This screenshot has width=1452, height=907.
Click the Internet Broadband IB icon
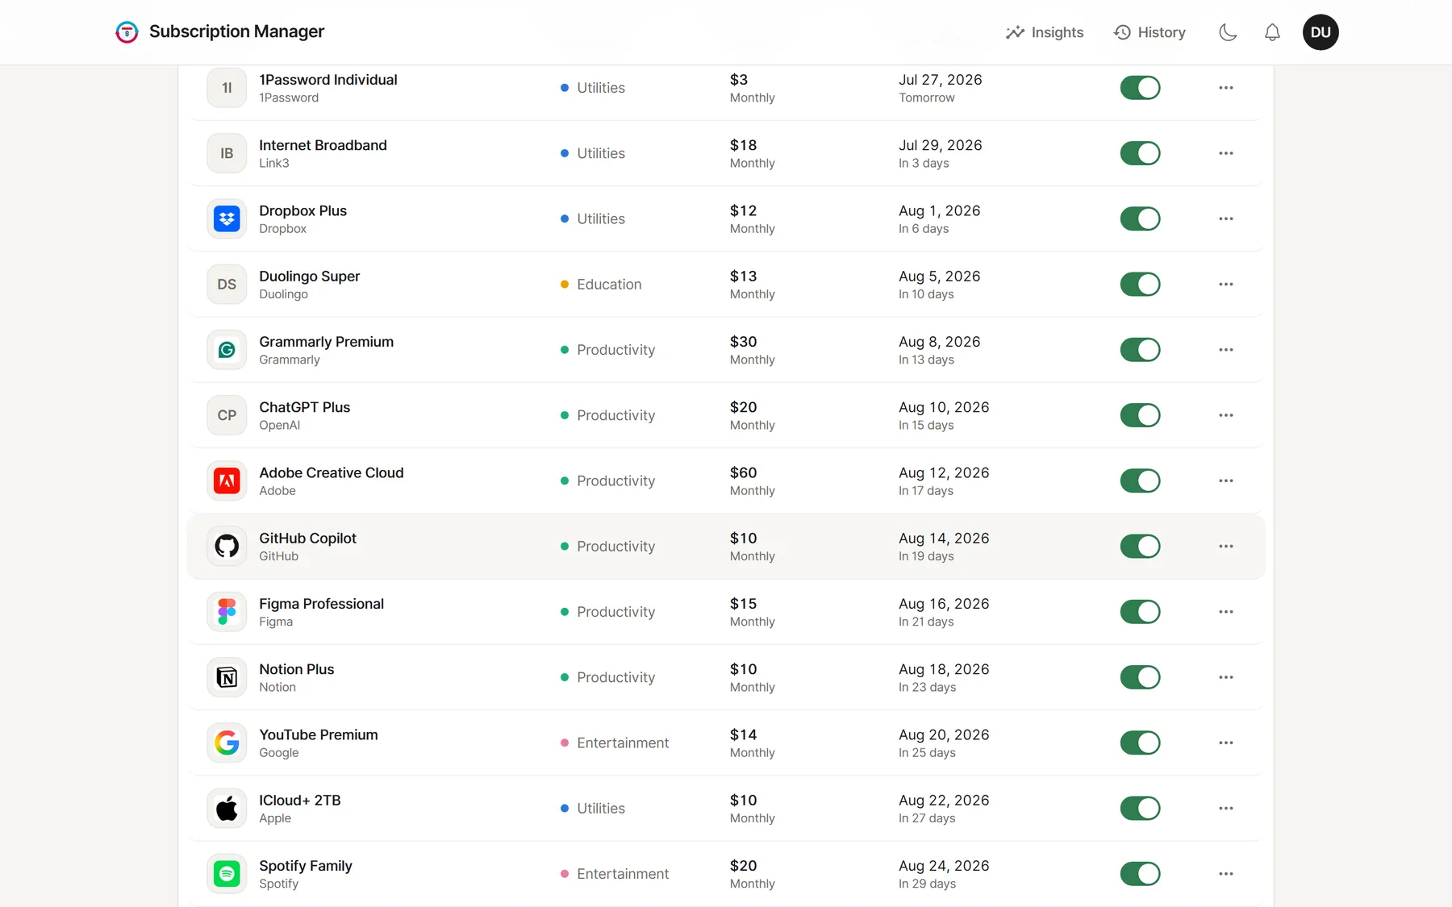(x=227, y=153)
